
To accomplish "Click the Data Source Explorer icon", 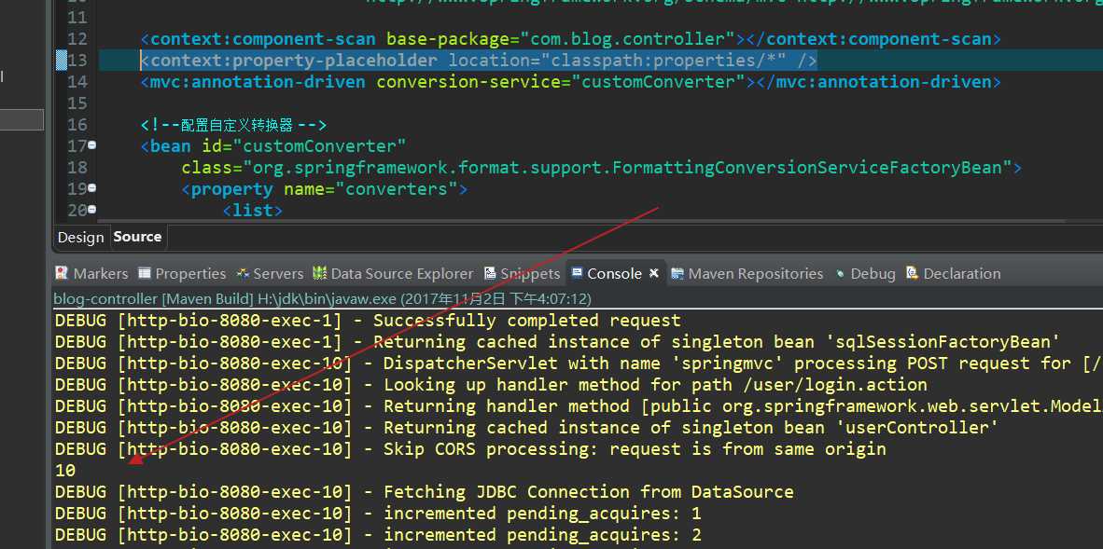I will [320, 273].
